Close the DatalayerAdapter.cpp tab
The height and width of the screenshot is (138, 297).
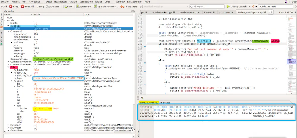265,12
